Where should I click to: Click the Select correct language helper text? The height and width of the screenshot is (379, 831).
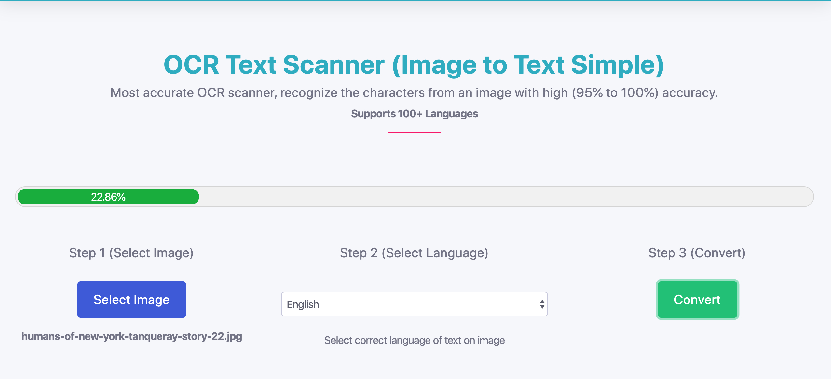(x=414, y=340)
